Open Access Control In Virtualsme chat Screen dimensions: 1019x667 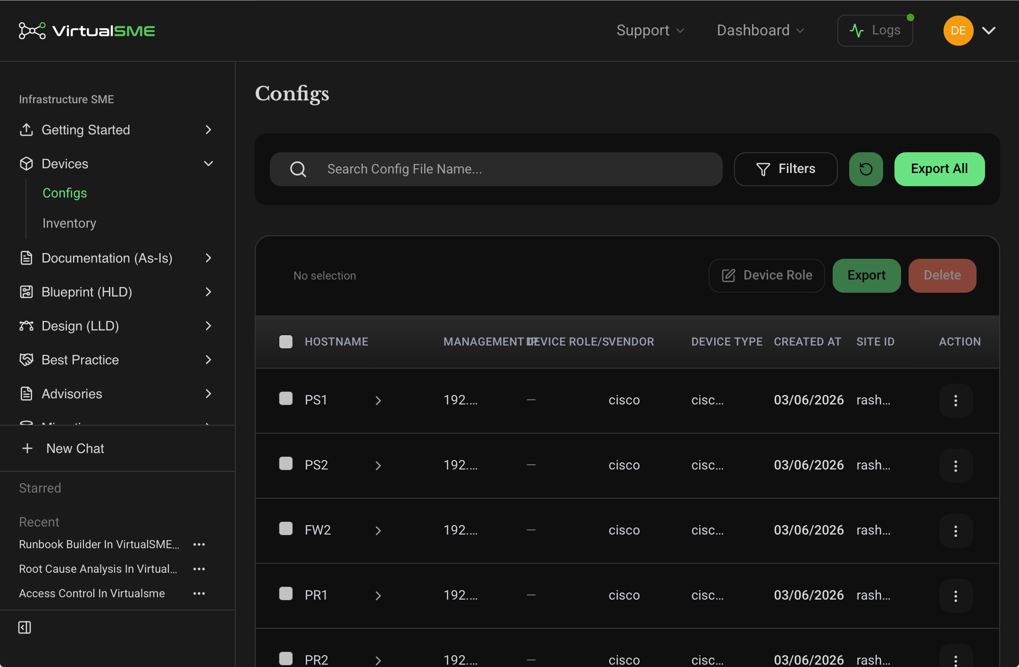tap(92, 593)
